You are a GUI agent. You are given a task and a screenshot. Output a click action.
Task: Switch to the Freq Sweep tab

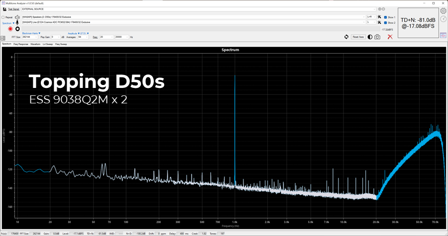[x=61, y=44]
